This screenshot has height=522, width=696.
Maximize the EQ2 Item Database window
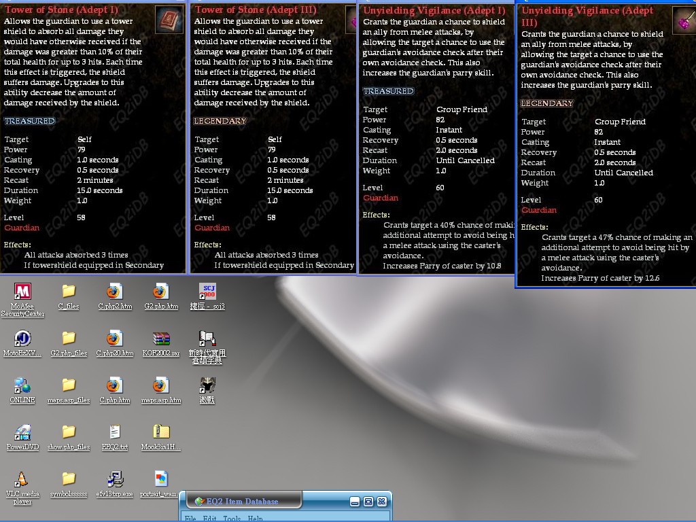click(368, 502)
